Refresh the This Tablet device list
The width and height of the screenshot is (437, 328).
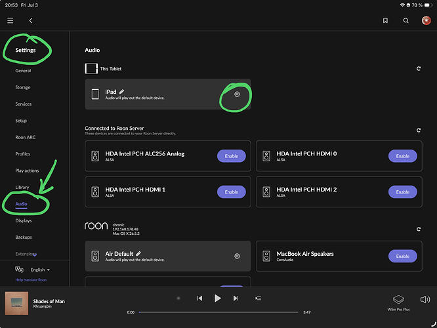click(x=419, y=69)
